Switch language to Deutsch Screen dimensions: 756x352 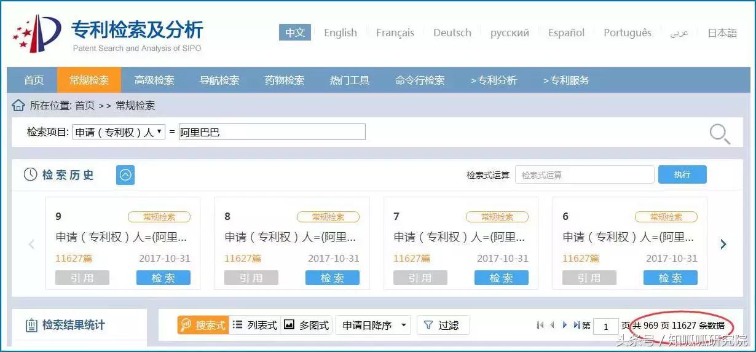452,33
